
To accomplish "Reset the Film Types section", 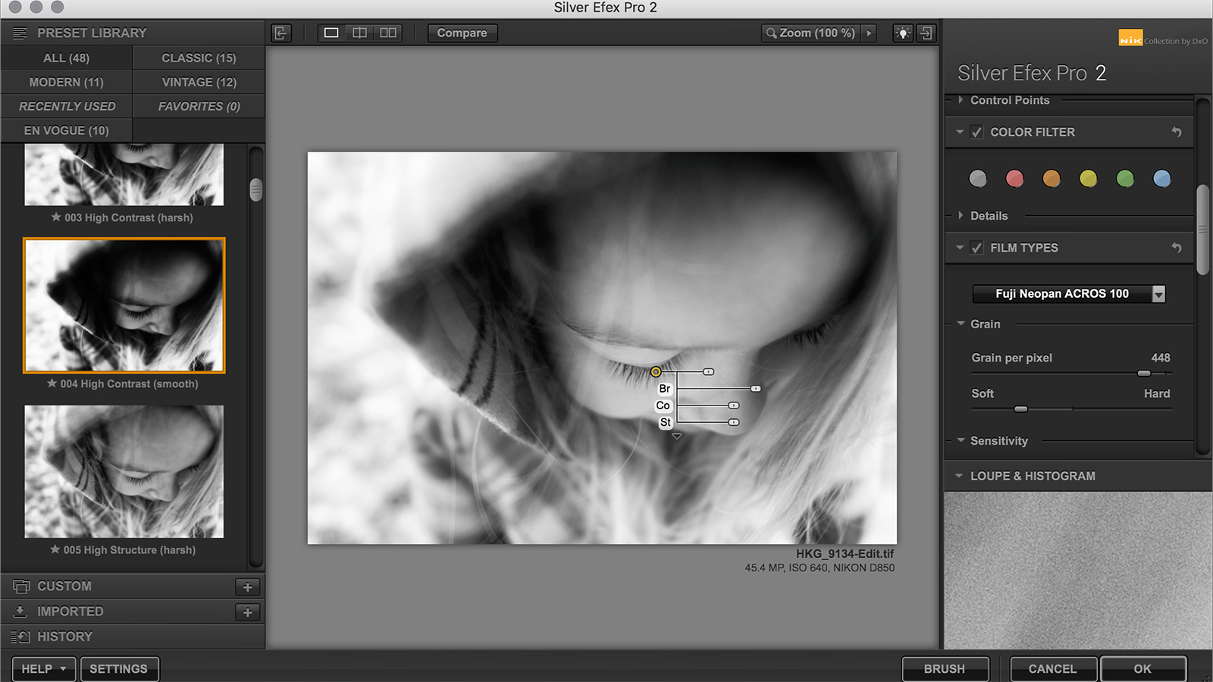I will (x=1176, y=248).
